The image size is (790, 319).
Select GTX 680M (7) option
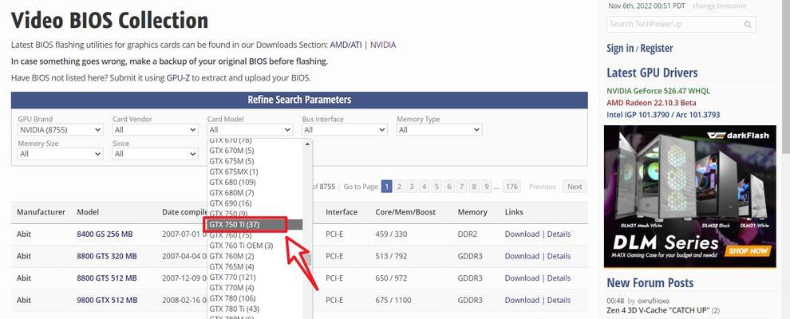pos(255,193)
